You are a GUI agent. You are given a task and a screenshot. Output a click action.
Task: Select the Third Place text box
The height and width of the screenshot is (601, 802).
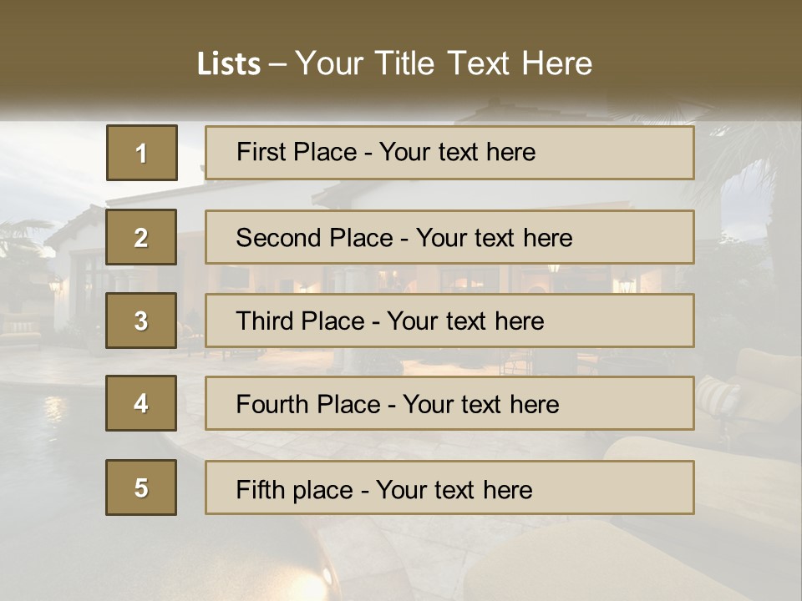(389, 321)
